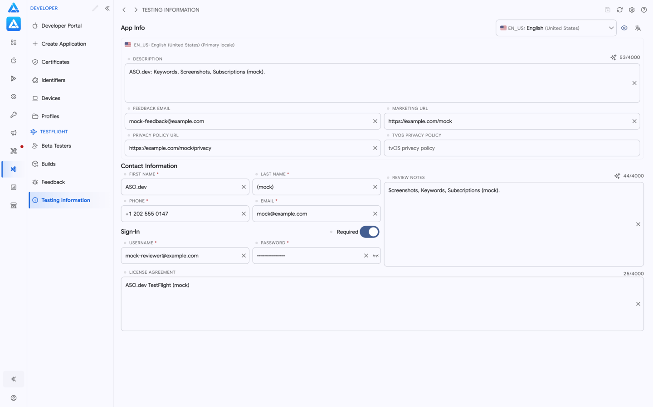Click AI sparkle icon above Review Notes
The image size is (653, 407).
pyautogui.click(x=617, y=176)
